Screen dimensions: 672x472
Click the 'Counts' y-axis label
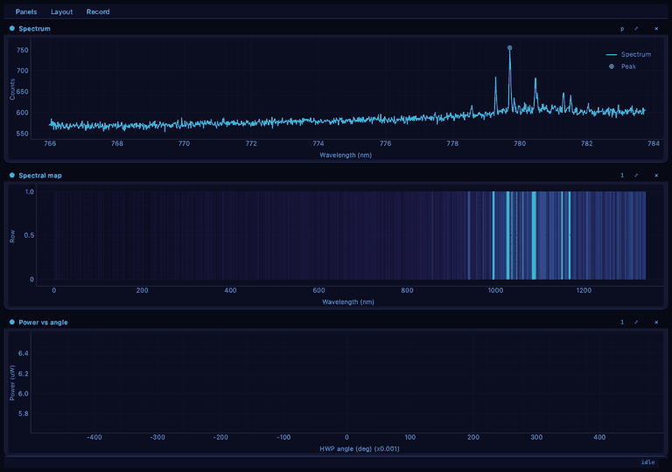click(x=12, y=89)
